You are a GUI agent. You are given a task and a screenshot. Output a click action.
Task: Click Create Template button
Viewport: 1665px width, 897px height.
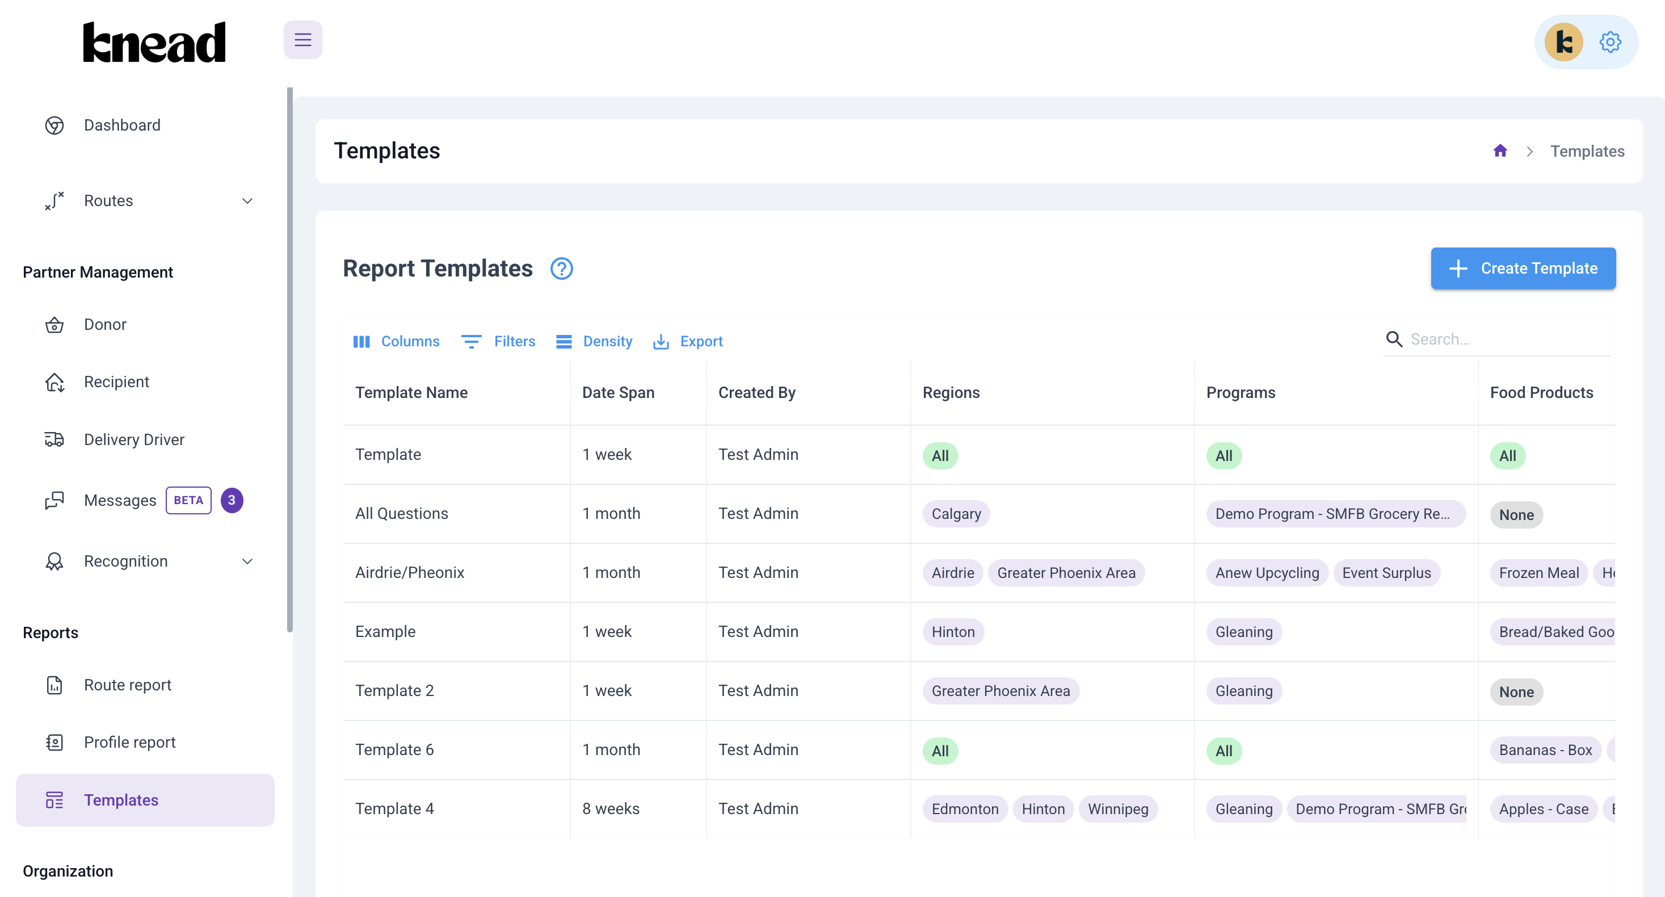[1523, 269]
